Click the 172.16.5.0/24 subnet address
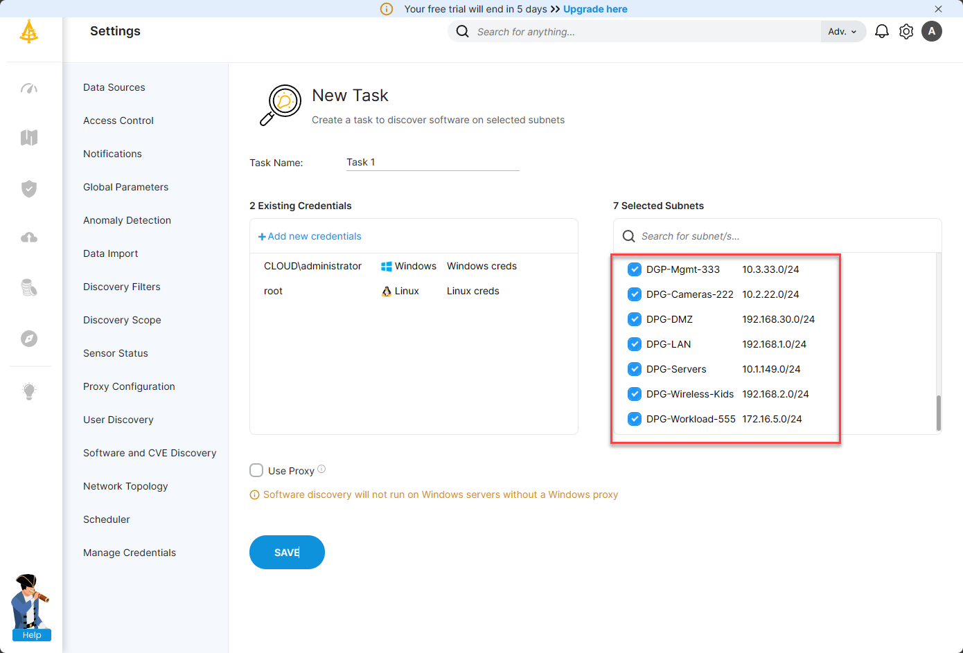Image resolution: width=963 pixels, height=653 pixels. coord(772,419)
